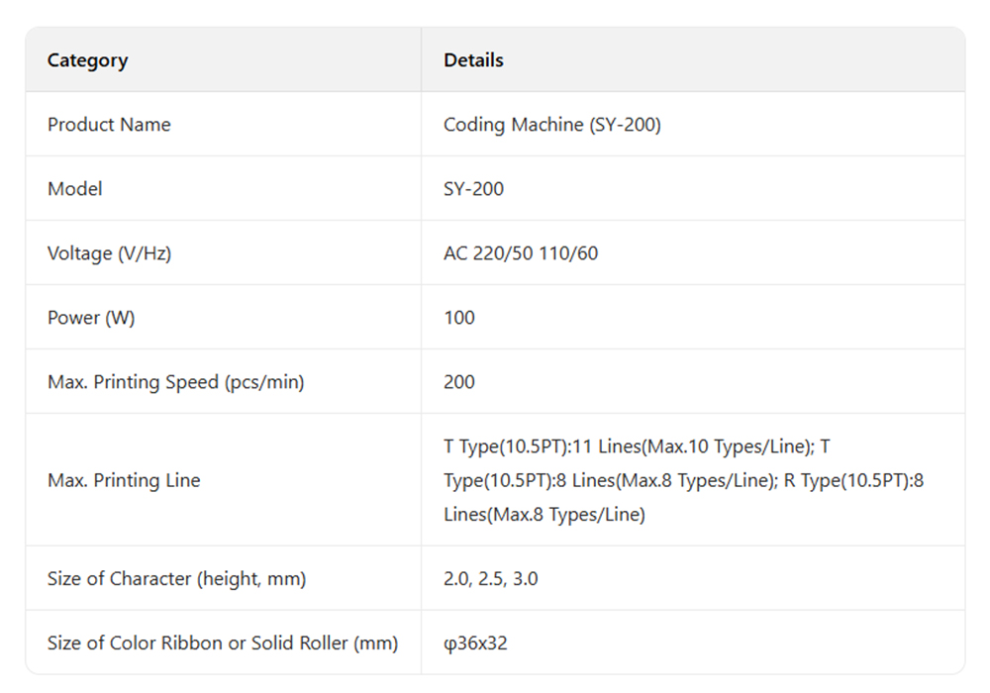
Task: Select the Product Name label cell
Action: pos(109,125)
